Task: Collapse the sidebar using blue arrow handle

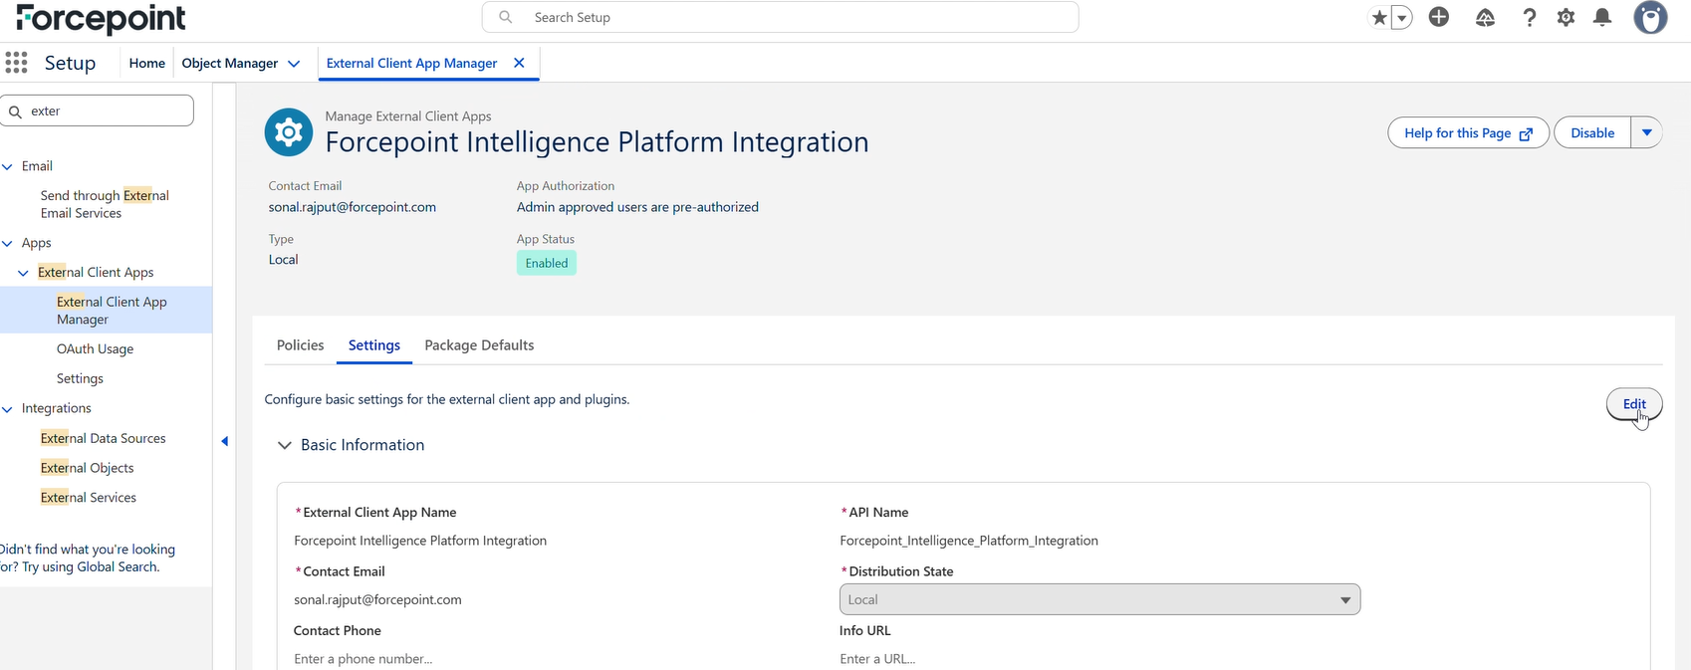Action: [x=224, y=441]
